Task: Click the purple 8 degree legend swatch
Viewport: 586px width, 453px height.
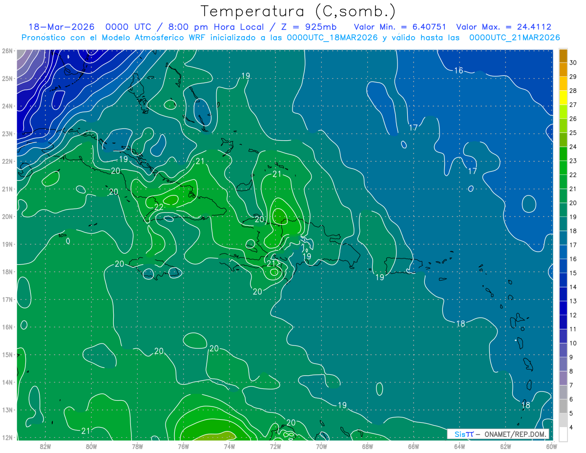Action: coord(563,364)
